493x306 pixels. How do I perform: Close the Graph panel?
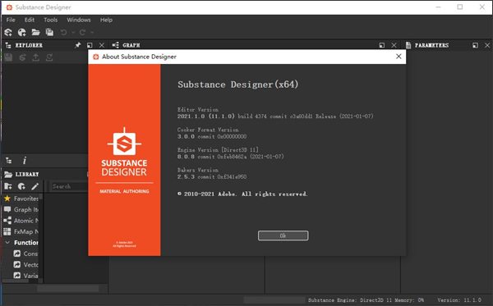394,45
